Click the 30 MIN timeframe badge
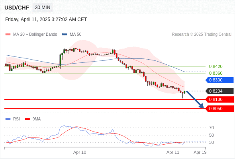Screen dimensions: 235x159 click(43, 8)
